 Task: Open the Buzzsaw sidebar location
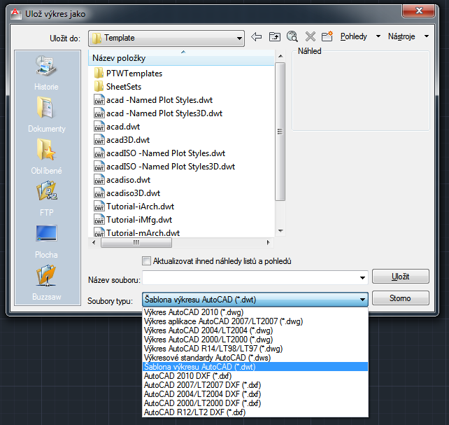[x=46, y=283]
